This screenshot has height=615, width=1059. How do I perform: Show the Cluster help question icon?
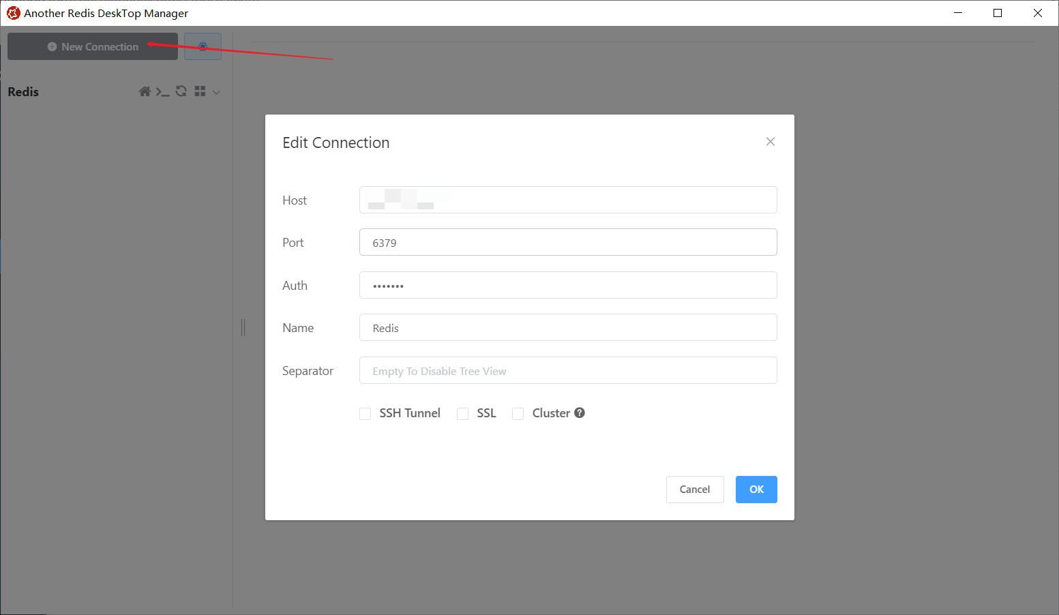580,412
